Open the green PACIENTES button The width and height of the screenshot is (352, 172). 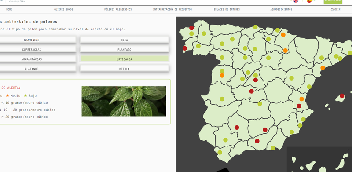(x=333, y=1)
